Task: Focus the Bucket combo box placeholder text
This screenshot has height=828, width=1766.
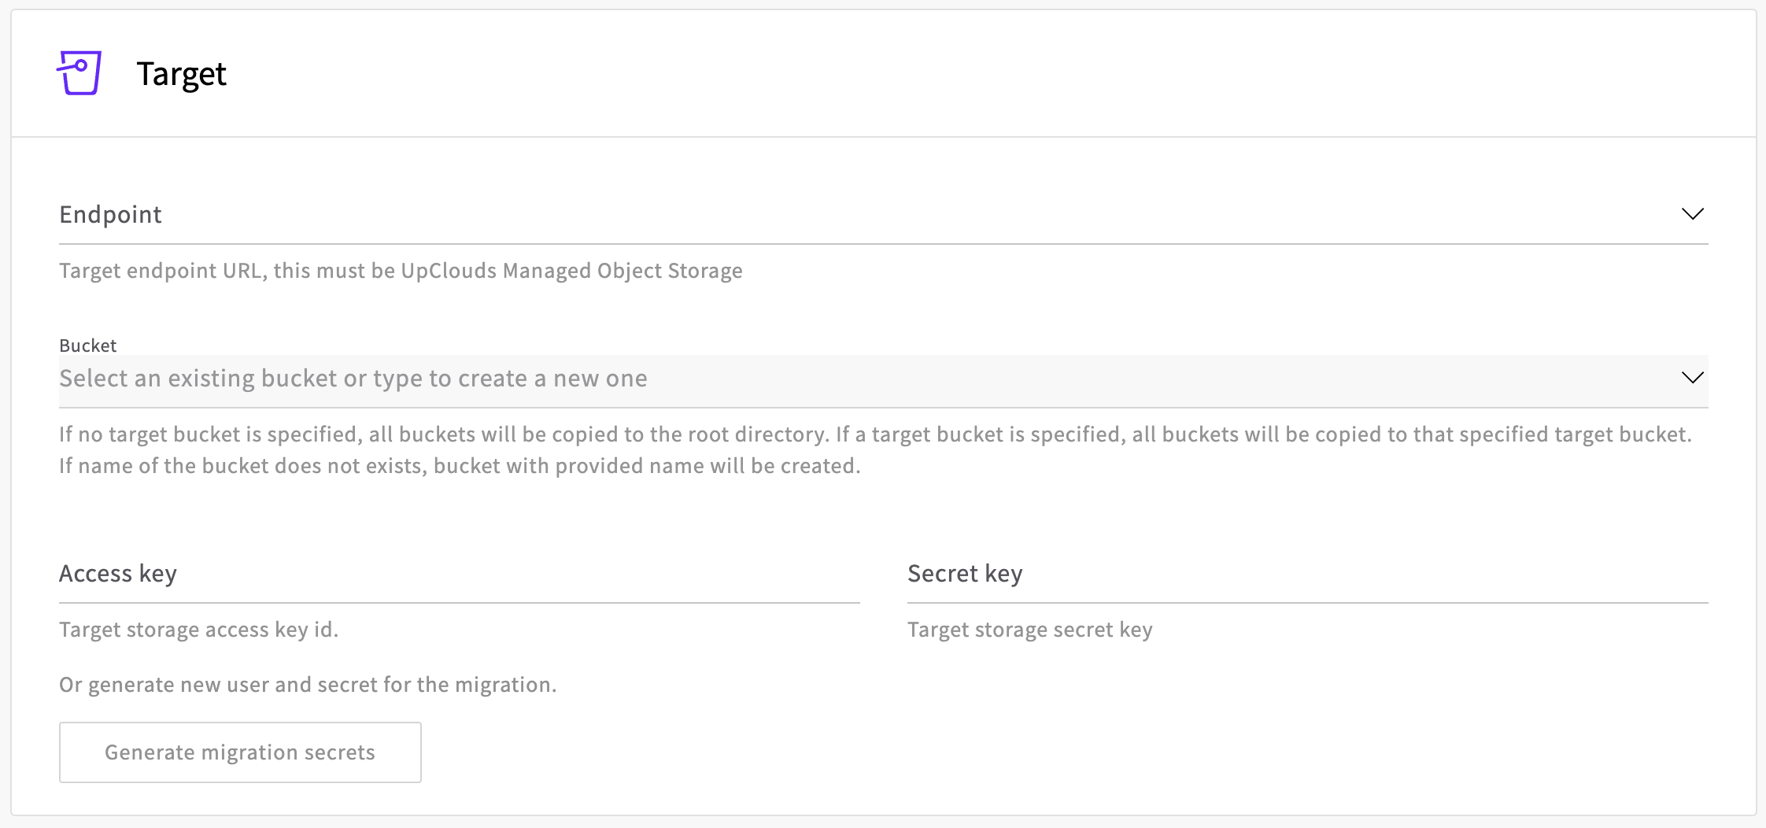Action: point(353,379)
